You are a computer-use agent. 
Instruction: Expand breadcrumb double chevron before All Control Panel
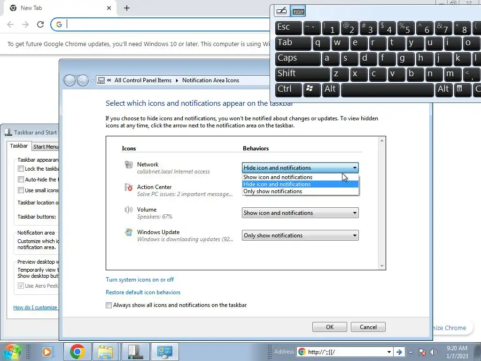click(x=109, y=80)
